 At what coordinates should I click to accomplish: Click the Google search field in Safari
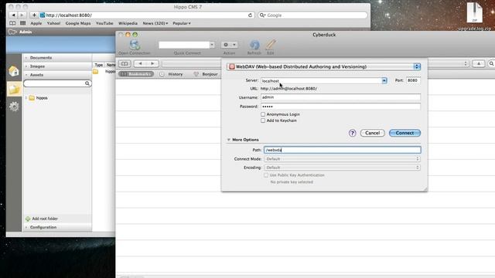tap(312, 15)
